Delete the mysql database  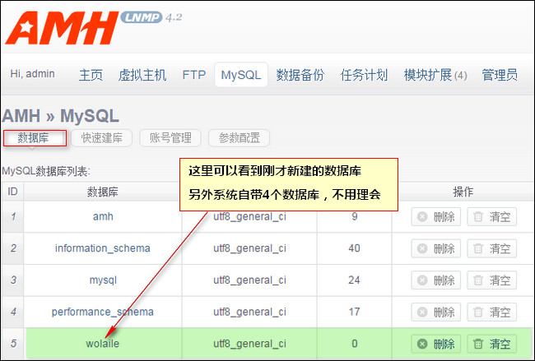[436, 280]
